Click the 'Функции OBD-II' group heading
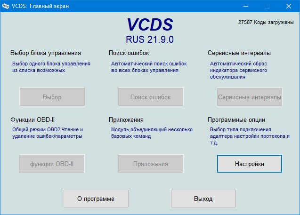Viewport: 300px width, 215px height. 32,120
